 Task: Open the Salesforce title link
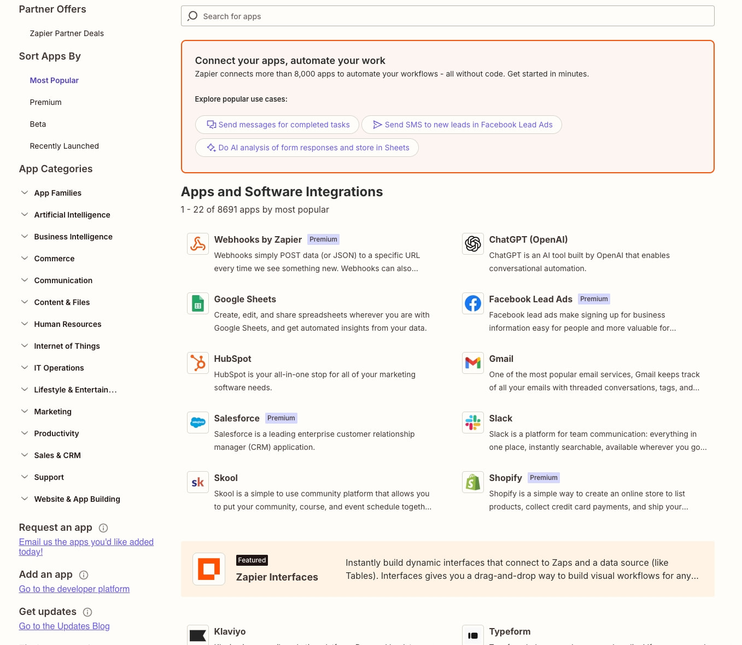coord(237,418)
